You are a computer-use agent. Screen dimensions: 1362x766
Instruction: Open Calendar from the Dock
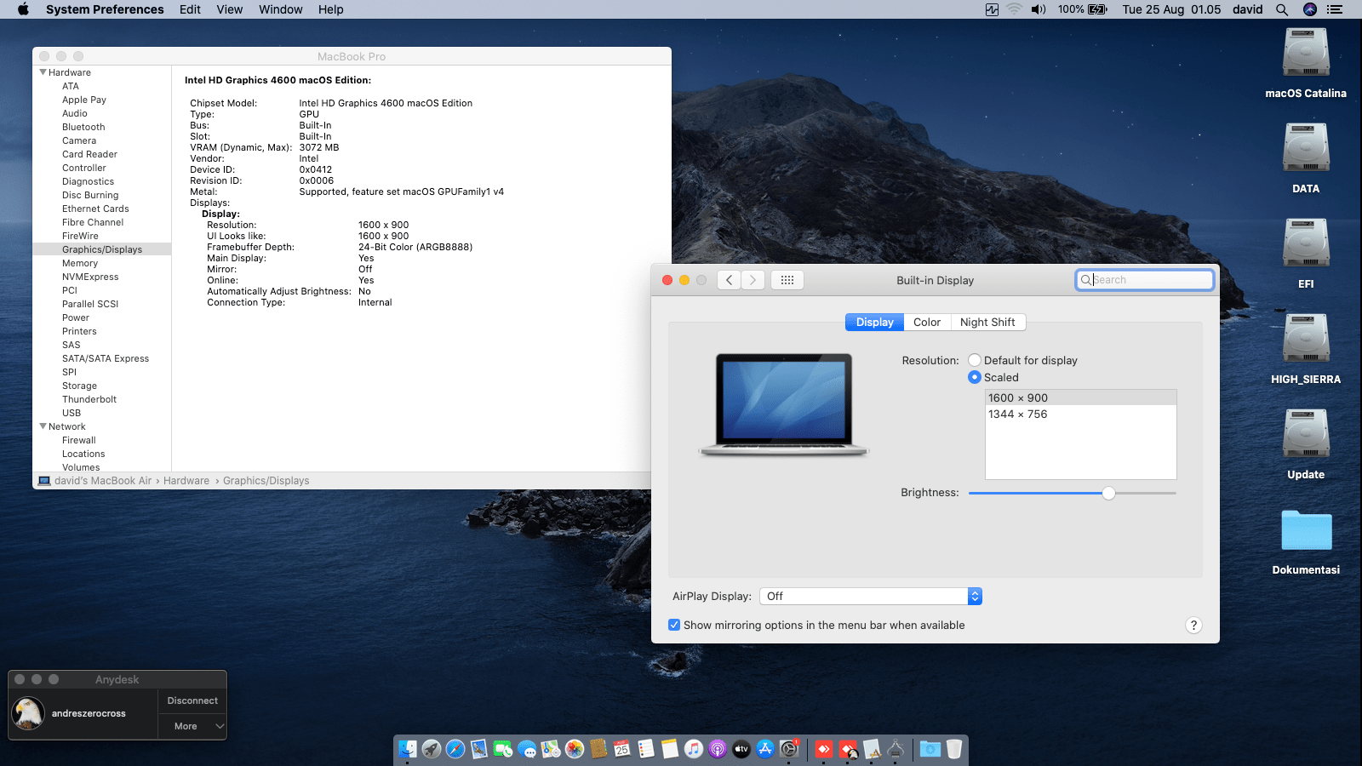(x=622, y=749)
